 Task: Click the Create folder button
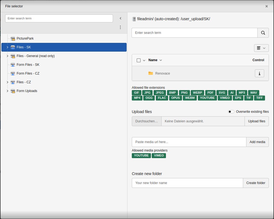(x=256, y=183)
